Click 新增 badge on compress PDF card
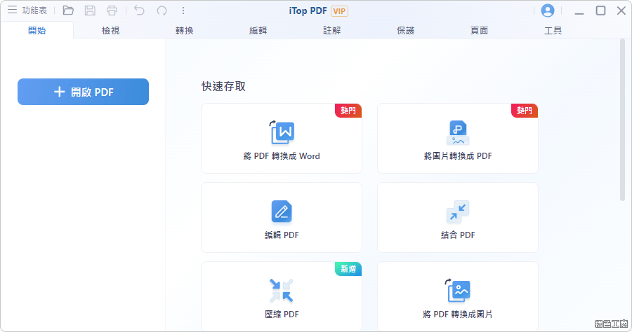Image resolution: width=632 pixels, height=332 pixels. (348, 269)
